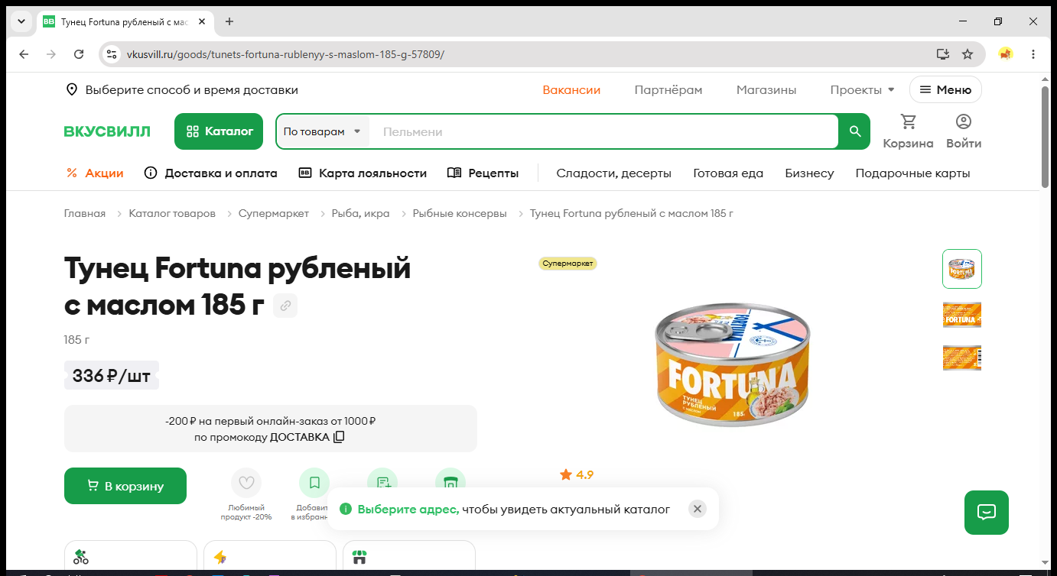Open the Меню hamburger button
Viewport: 1057px width, 576px height.
945,90
